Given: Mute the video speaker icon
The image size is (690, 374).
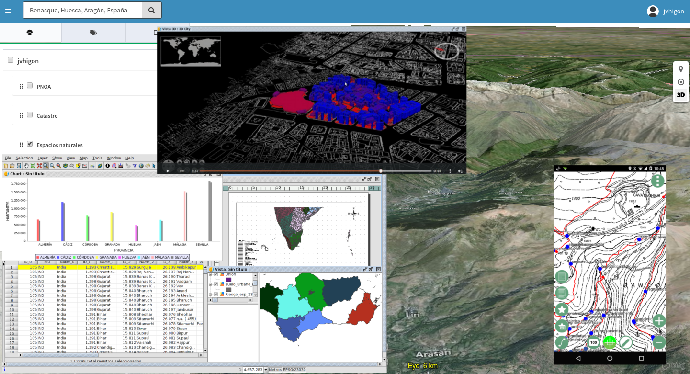Looking at the screenshot, I should (x=460, y=171).
